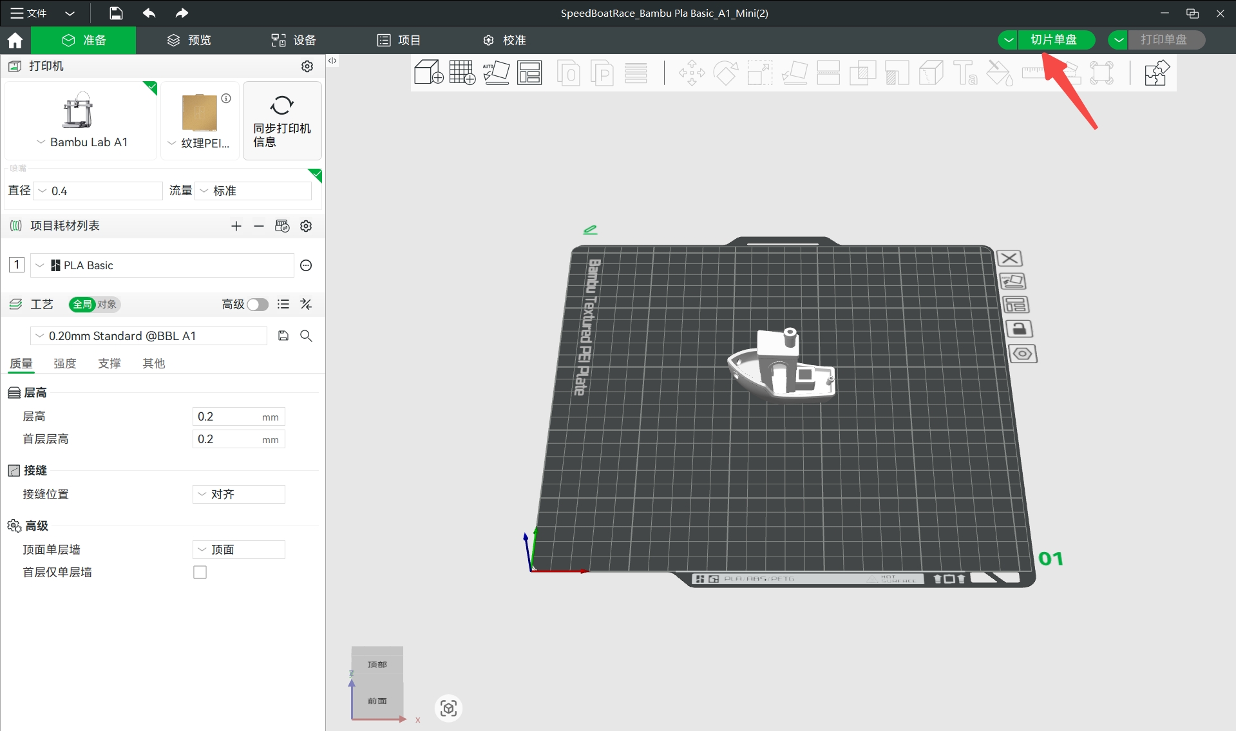Save the project with the floppy icon
1236x731 pixels.
(116, 13)
